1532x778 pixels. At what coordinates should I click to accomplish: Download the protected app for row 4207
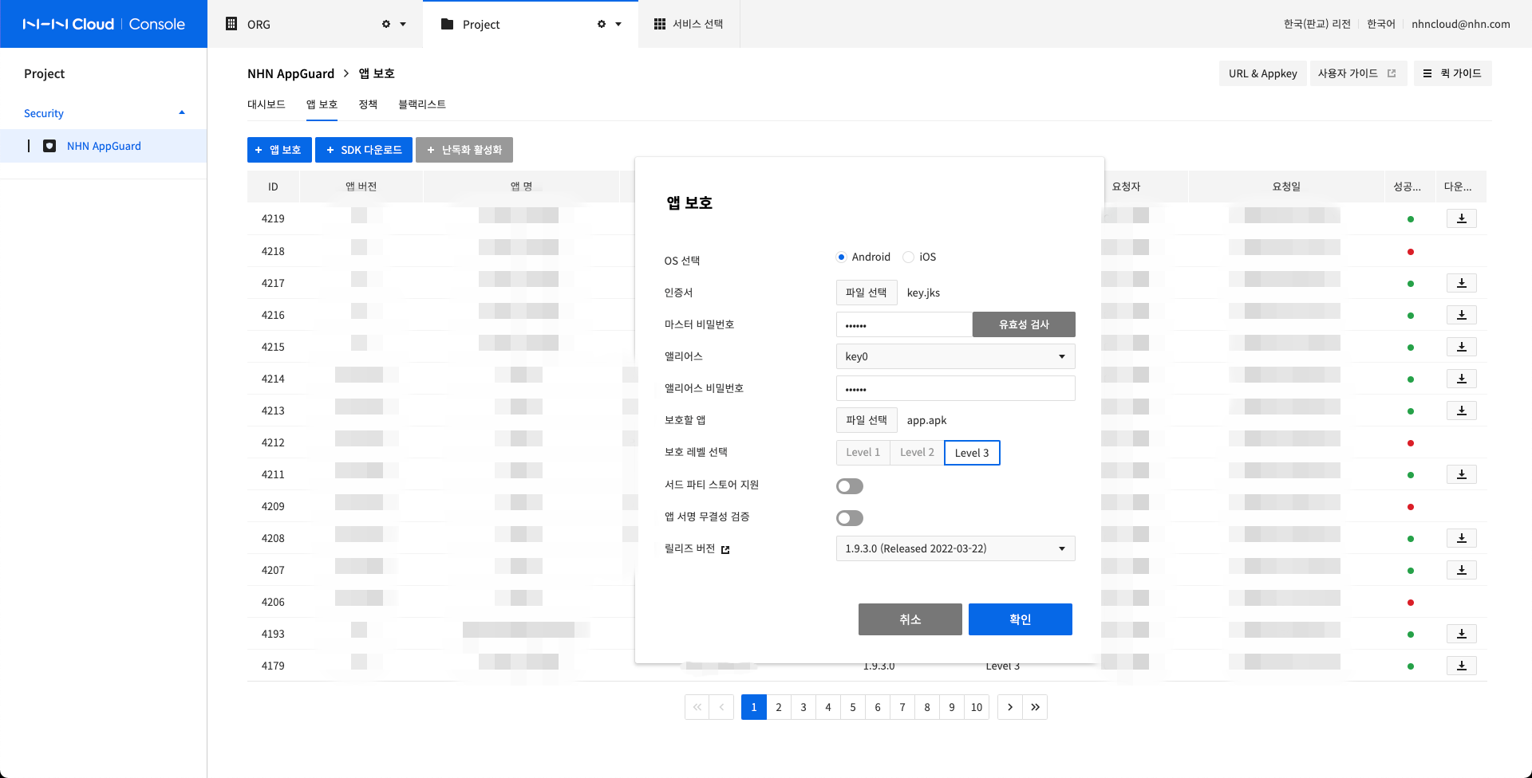click(x=1461, y=570)
